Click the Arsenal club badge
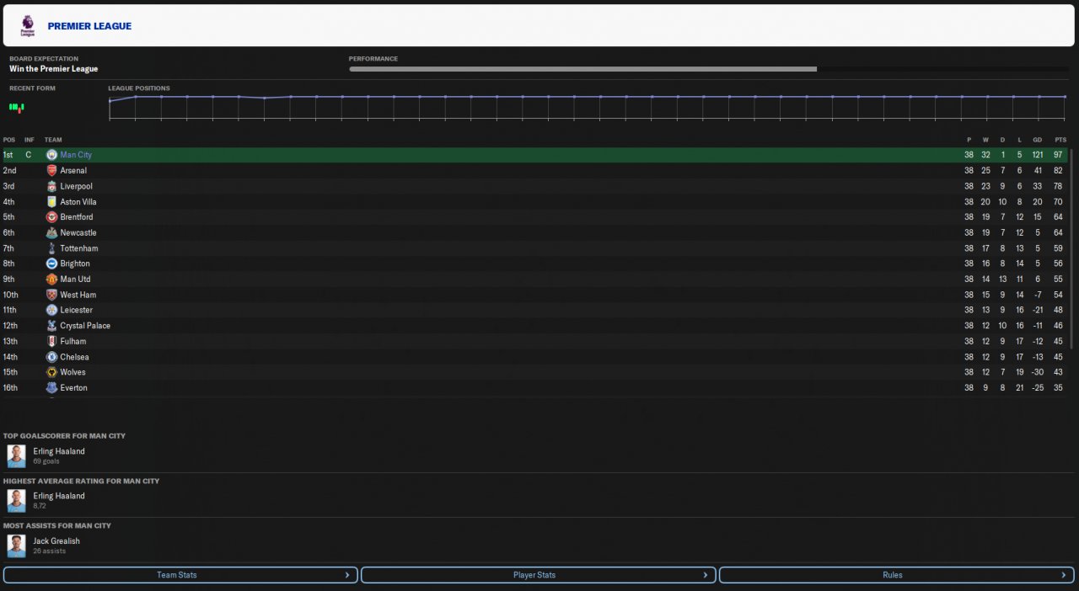 tap(51, 170)
